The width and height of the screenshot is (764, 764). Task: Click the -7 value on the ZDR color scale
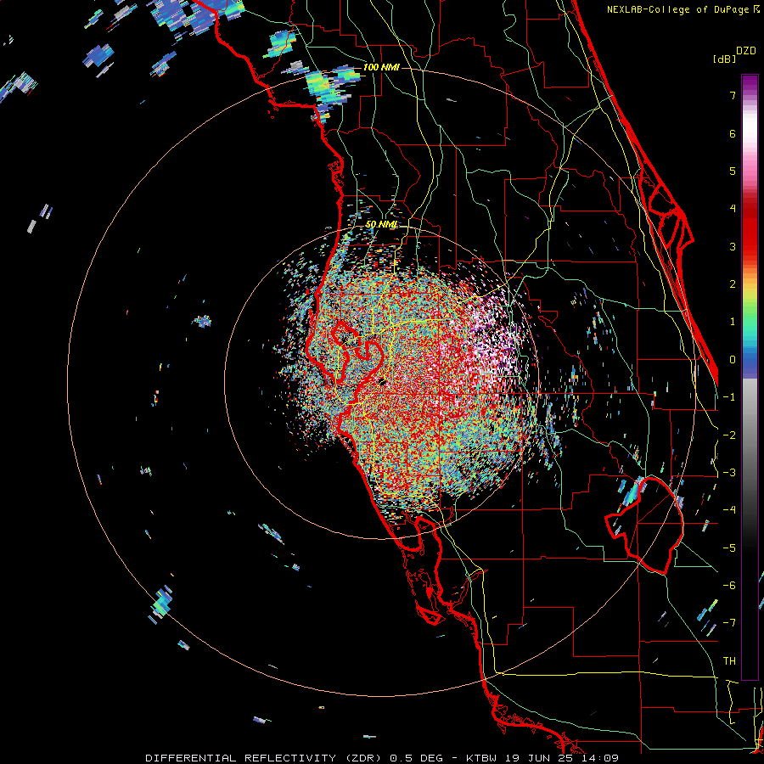[729, 623]
